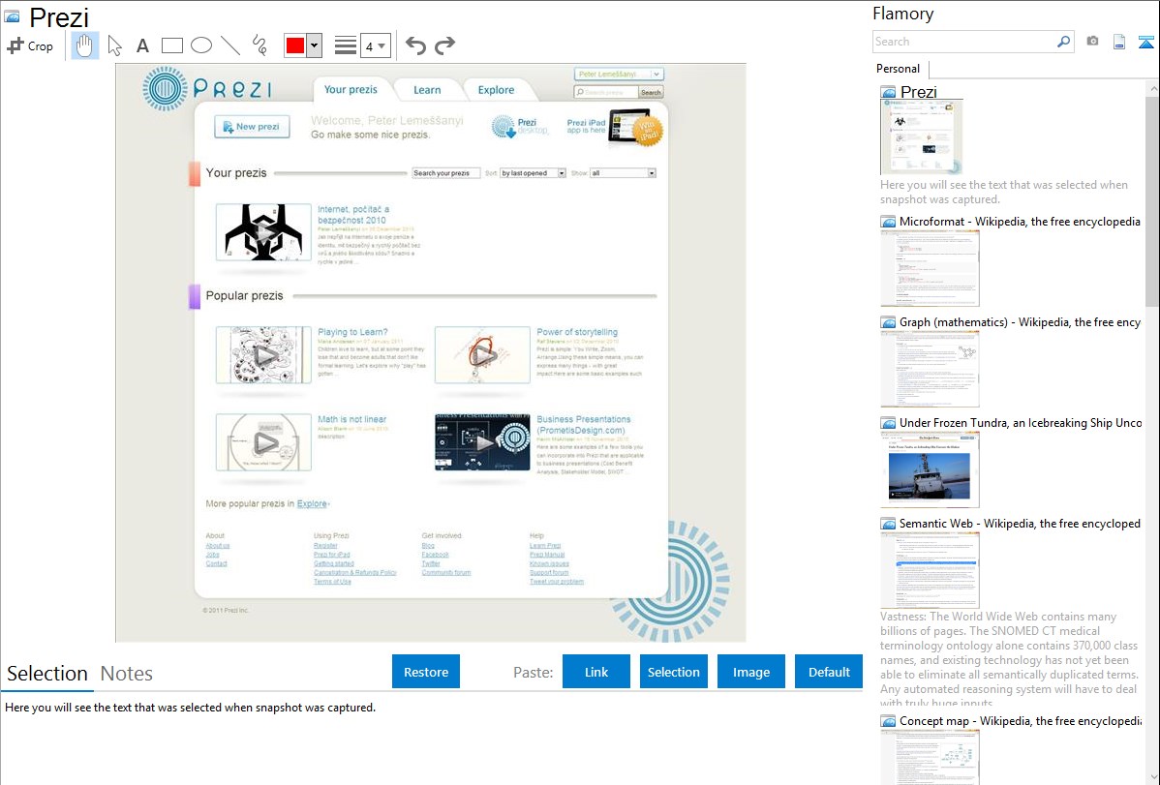Screen dimensions: 1160x785
Task: Open the color picker dropdown arrow
Action: point(315,45)
